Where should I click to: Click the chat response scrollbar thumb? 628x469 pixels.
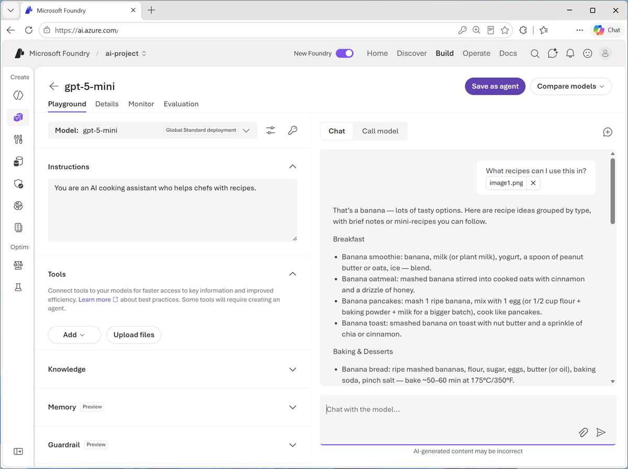[613, 191]
